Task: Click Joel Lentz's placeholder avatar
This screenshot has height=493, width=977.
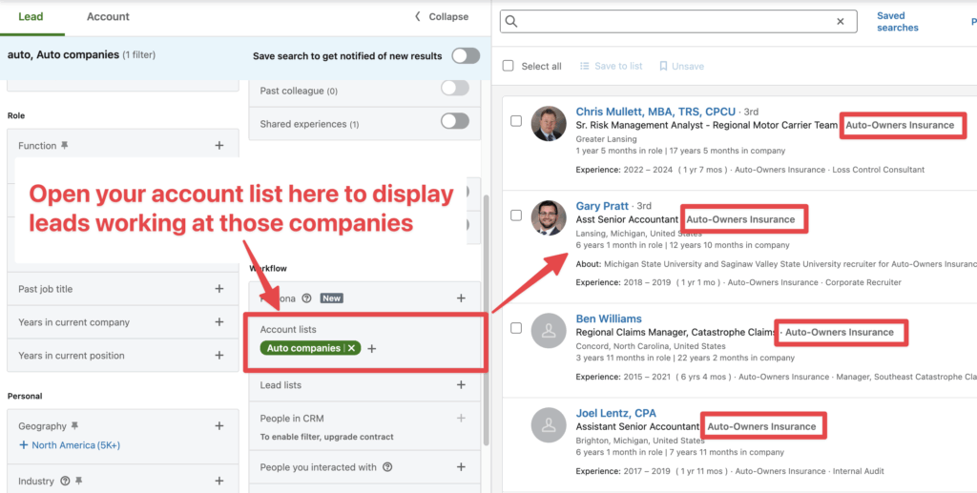Action: pos(549,425)
